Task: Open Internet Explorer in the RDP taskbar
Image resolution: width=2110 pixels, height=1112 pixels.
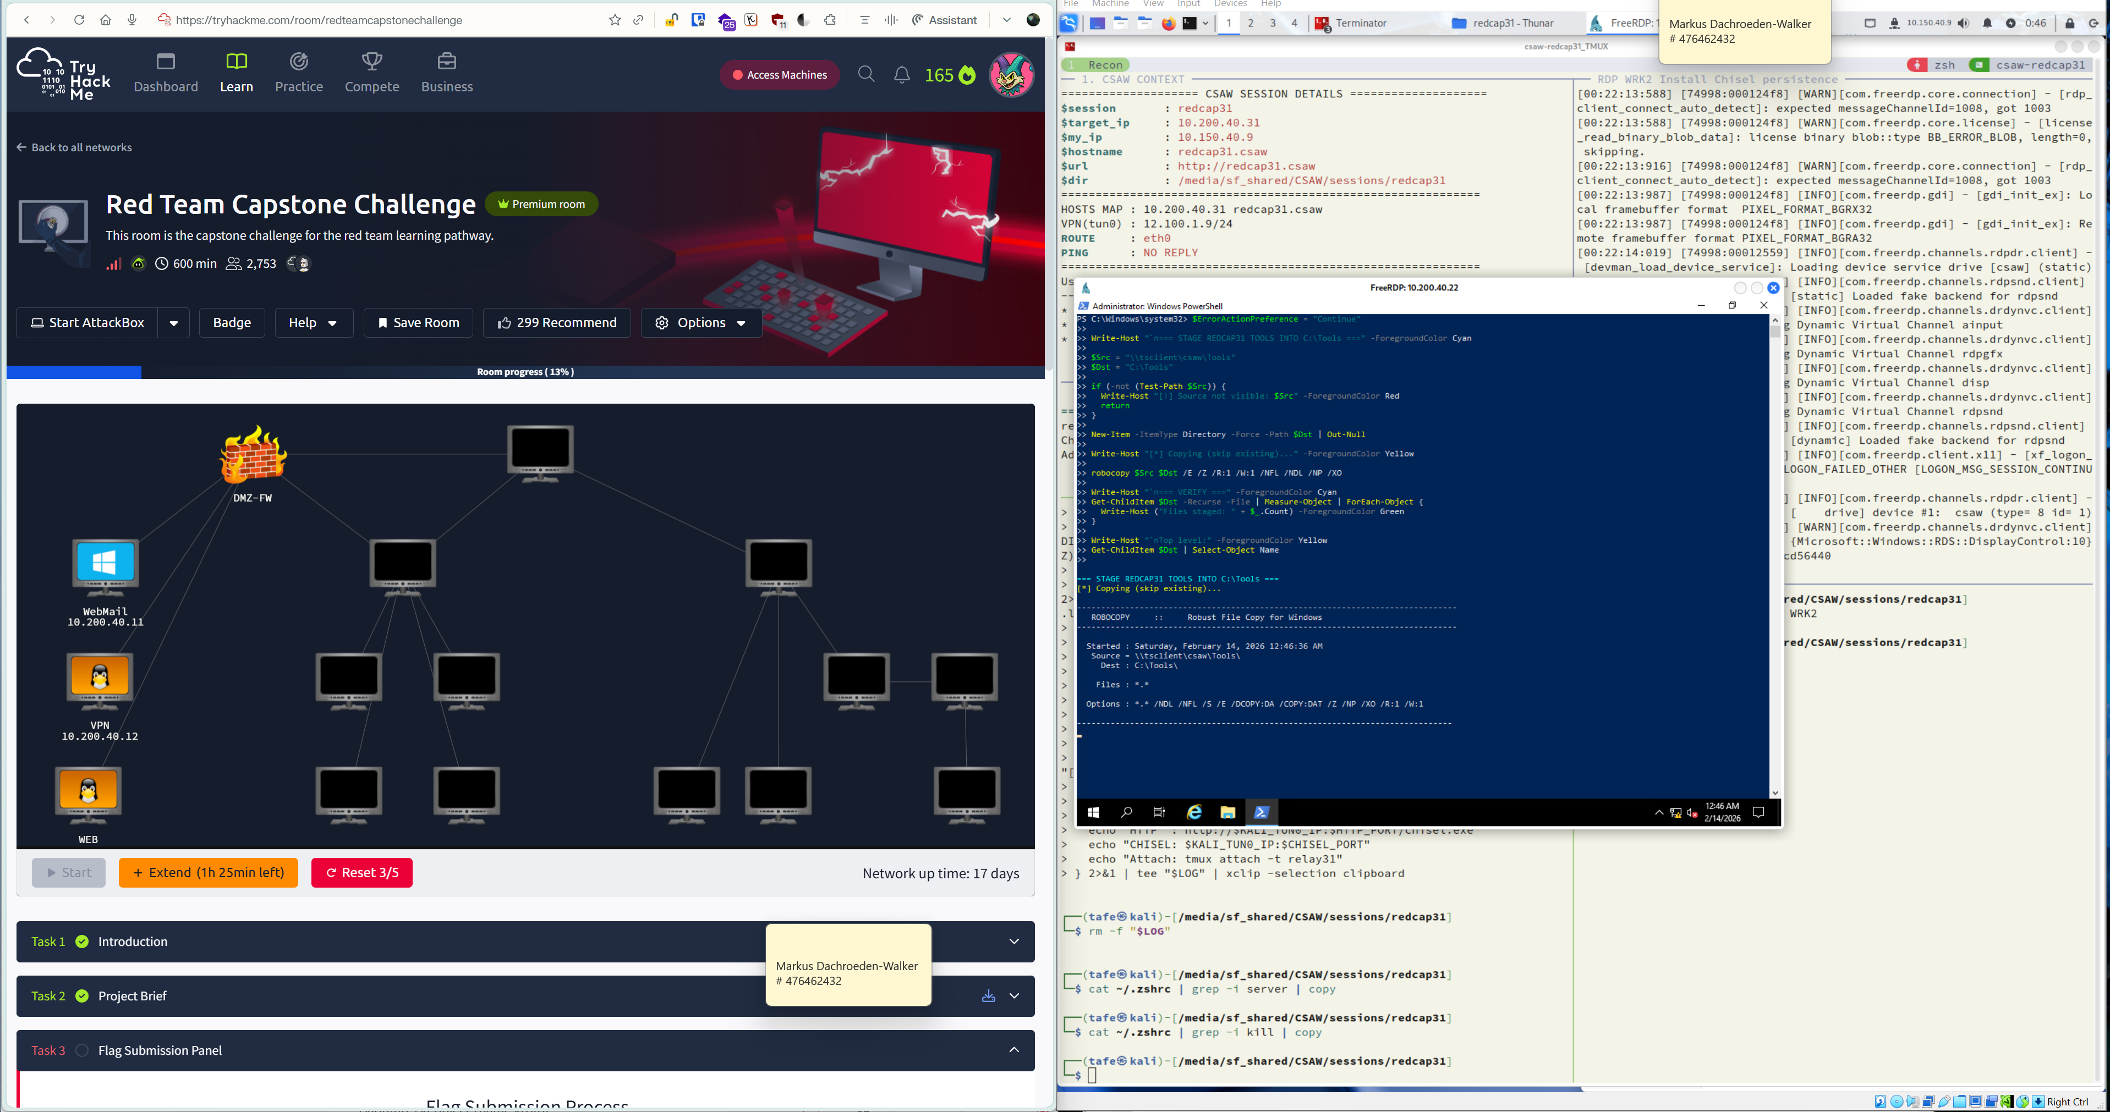Action: tap(1194, 812)
